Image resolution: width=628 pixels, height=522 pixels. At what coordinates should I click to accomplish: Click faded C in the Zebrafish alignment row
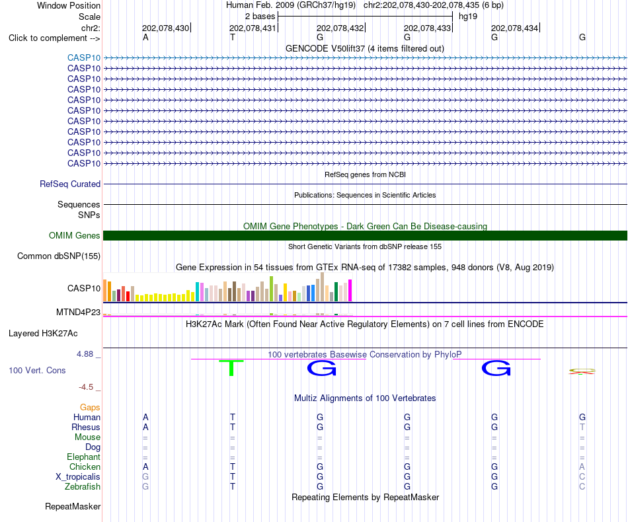click(x=582, y=487)
